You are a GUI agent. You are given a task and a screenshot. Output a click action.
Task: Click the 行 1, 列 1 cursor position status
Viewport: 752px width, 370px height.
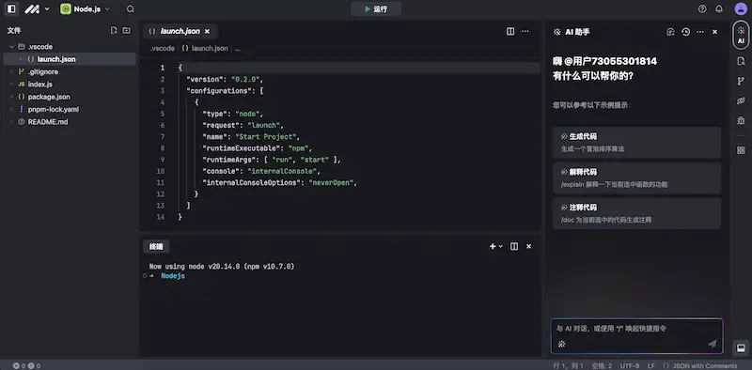point(568,365)
